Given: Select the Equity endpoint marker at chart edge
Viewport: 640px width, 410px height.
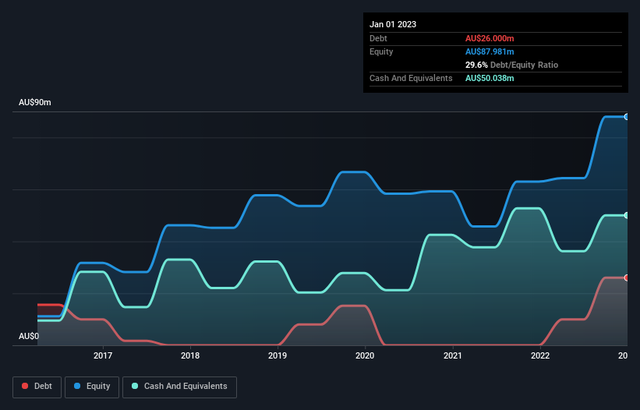Looking at the screenshot, I should pyautogui.click(x=626, y=117).
